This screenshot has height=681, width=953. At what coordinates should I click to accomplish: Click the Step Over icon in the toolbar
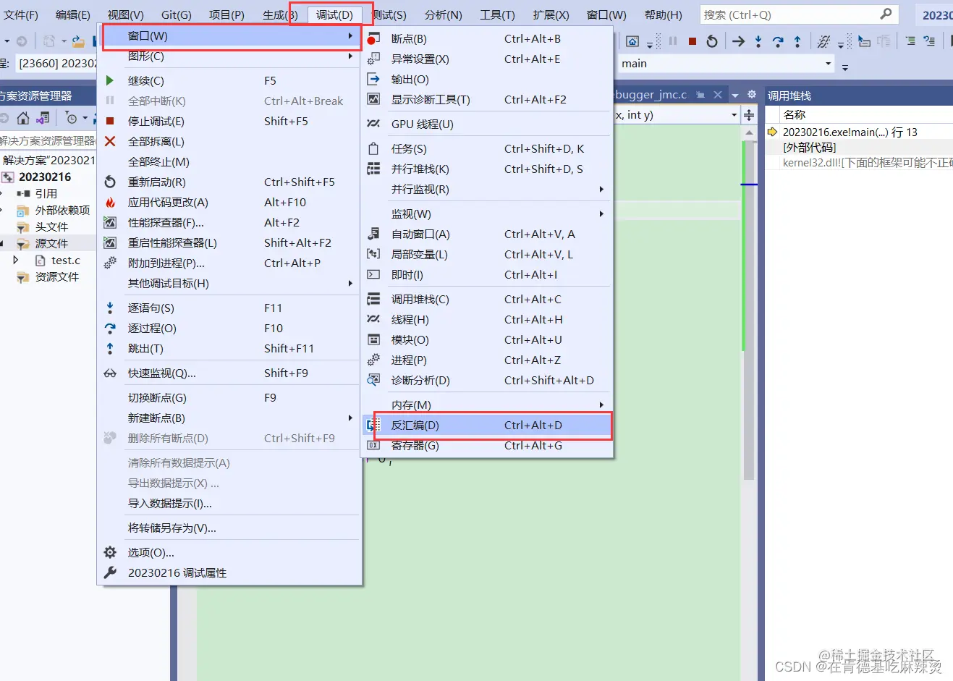[x=778, y=41]
